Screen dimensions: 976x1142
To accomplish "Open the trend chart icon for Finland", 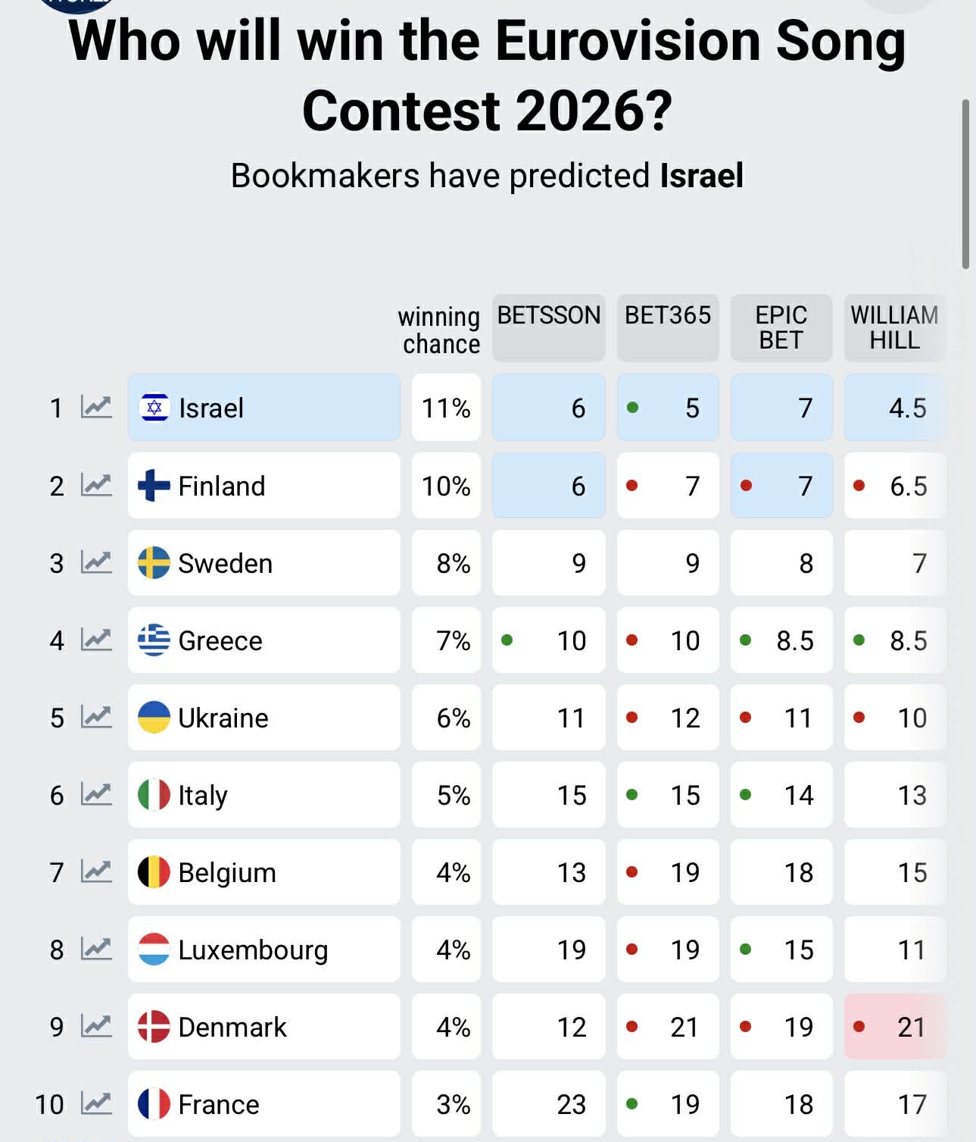I will (x=96, y=485).
